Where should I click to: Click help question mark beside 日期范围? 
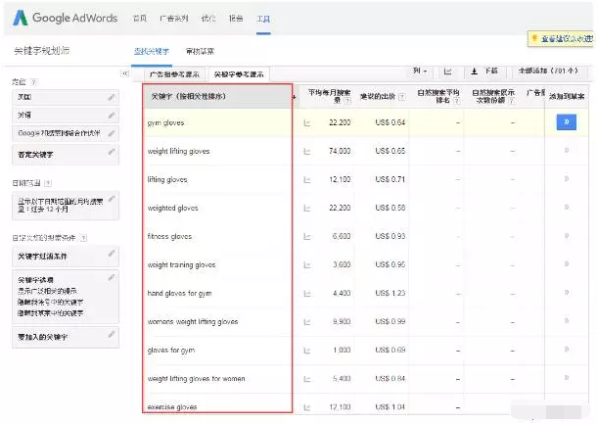click(x=48, y=183)
